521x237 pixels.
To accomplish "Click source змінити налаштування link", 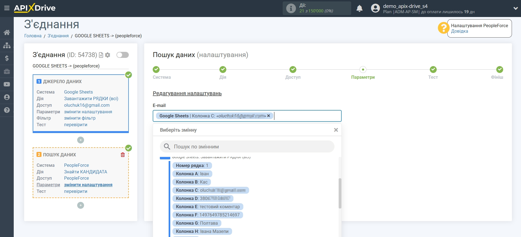I will 88,112.
